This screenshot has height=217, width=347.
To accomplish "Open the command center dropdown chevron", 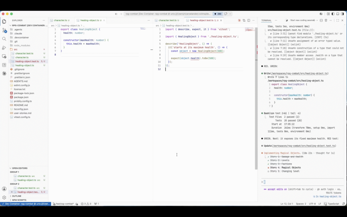I will click(x=230, y=14).
